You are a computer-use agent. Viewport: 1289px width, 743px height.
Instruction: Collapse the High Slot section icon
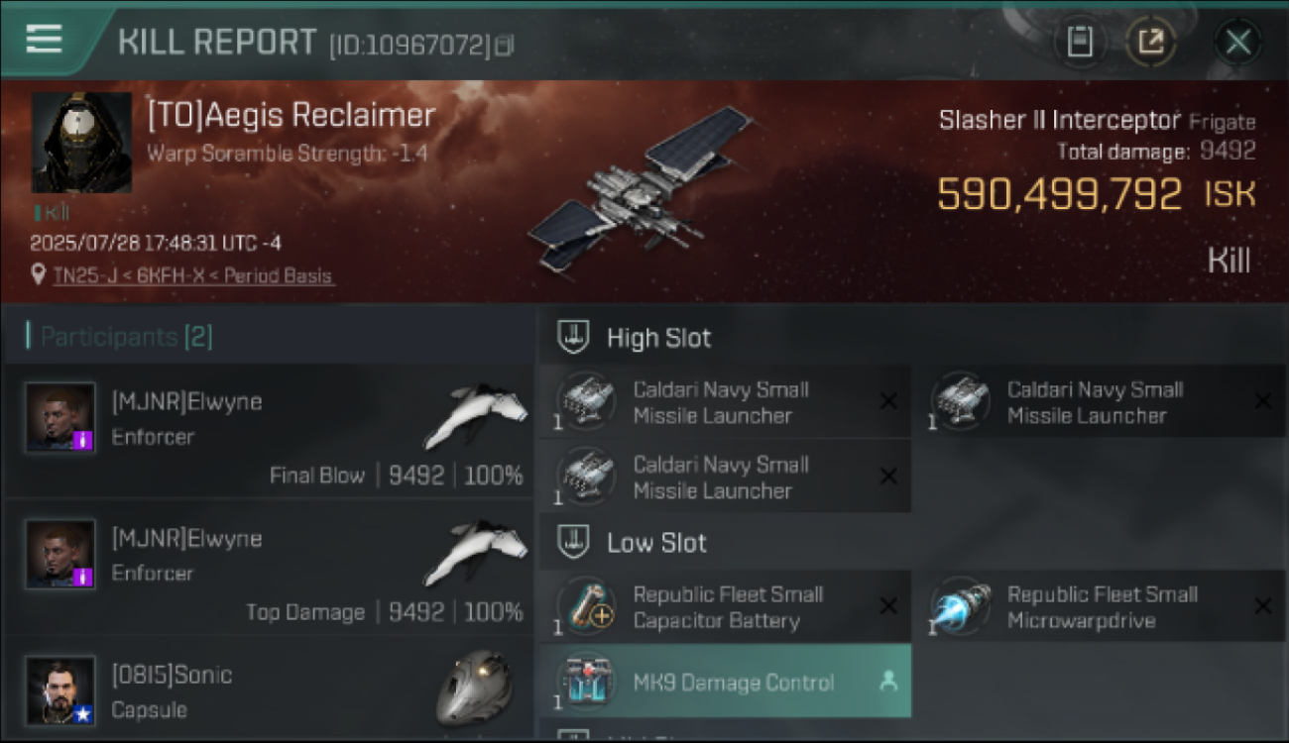click(572, 337)
